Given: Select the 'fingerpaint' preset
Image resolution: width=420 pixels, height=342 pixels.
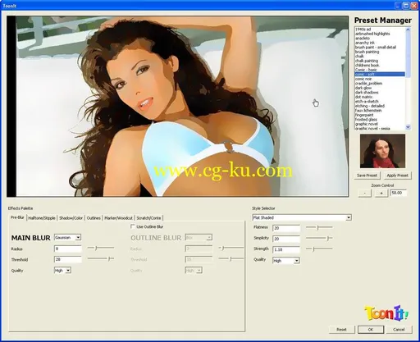Looking at the screenshot, I should point(364,115).
